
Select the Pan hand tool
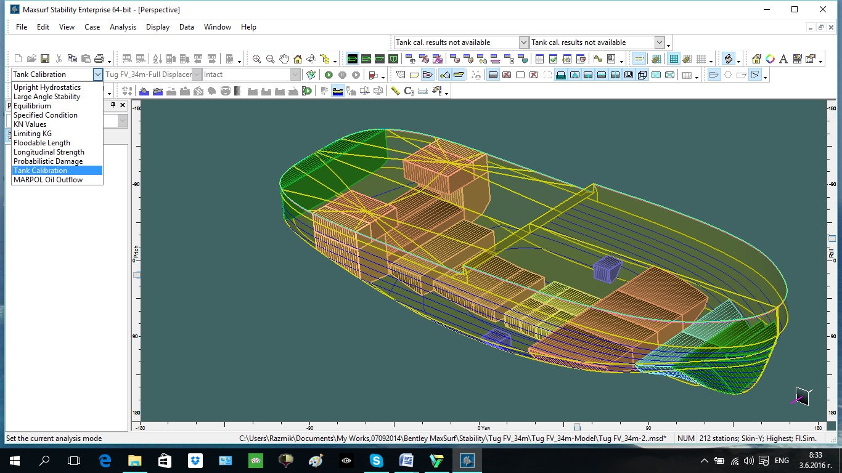pos(284,59)
